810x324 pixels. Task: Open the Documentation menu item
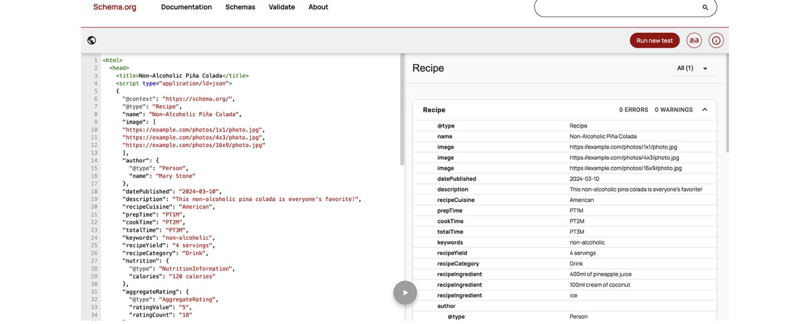(x=186, y=7)
